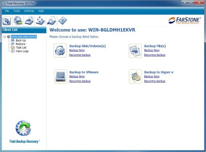Click Backup Now under Backup to VMware

click(x=77, y=76)
